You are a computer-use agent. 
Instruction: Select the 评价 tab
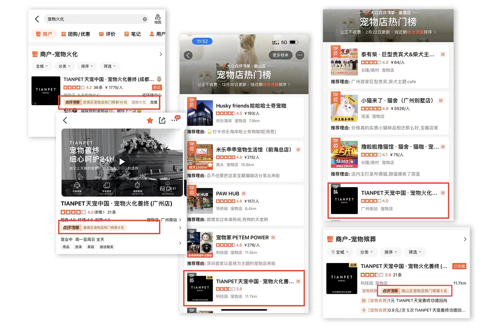107,34
